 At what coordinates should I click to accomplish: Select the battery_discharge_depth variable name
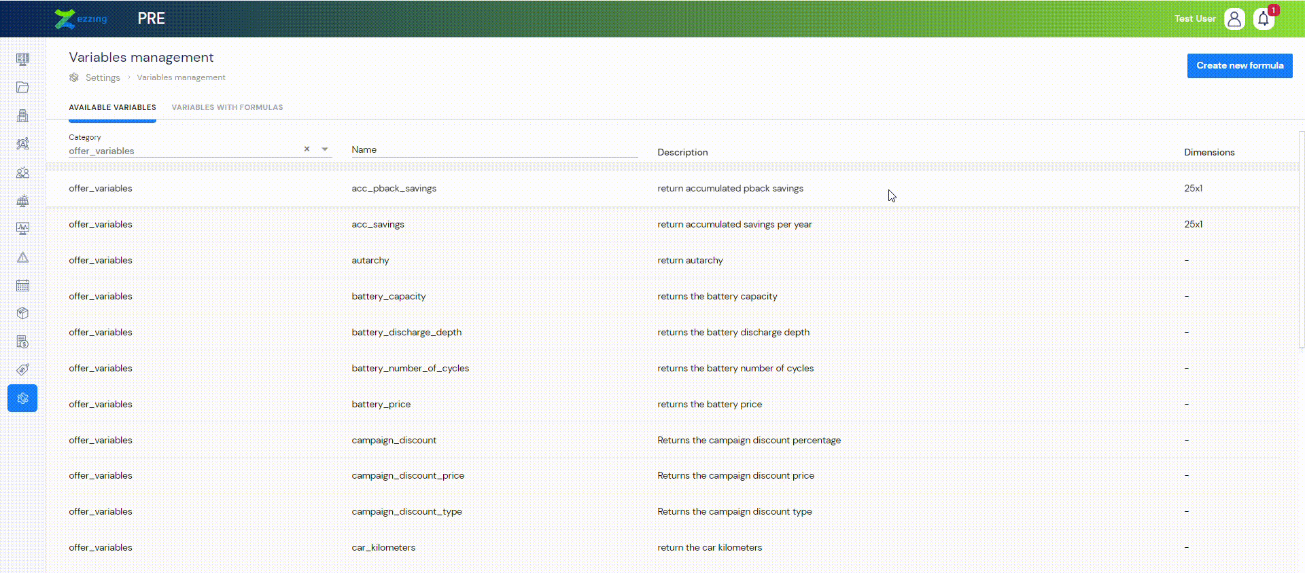(406, 332)
